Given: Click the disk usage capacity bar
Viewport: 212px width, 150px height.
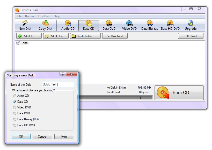Looking at the screenshot, I should click(116, 98).
